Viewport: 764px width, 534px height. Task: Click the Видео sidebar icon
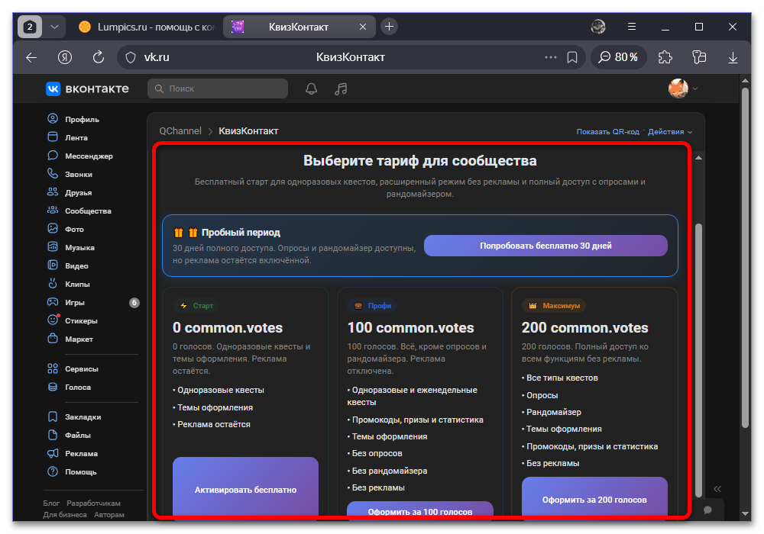(53, 265)
